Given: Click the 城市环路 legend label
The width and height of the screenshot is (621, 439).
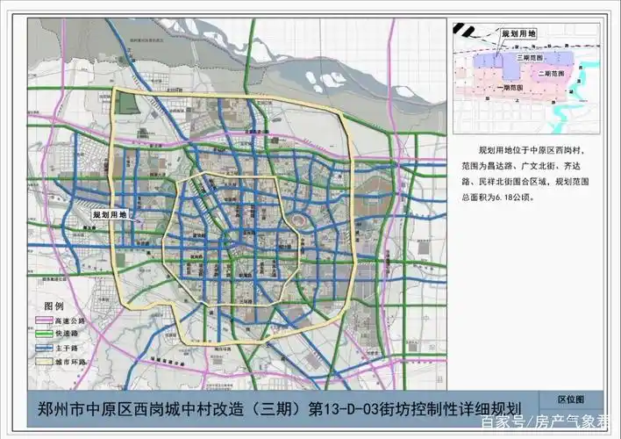Looking at the screenshot, I should 70,362.
